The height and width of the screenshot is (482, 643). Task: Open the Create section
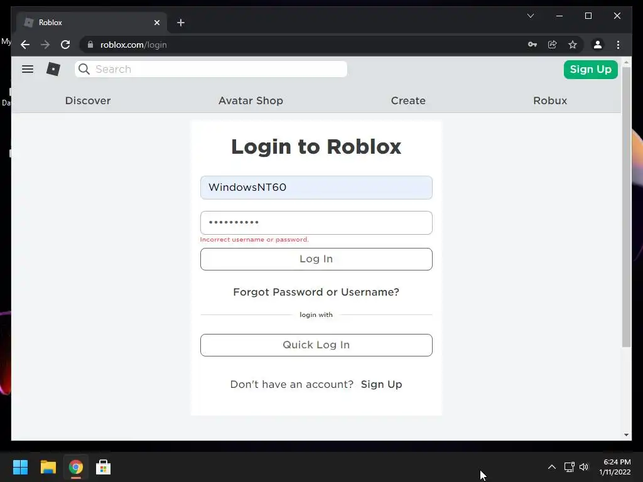pos(408,100)
